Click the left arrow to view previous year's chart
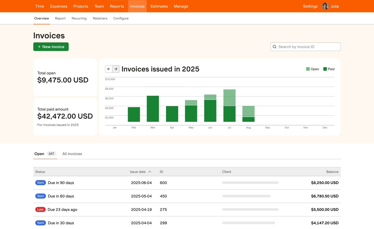The height and width of the screenshot is (229, 374). 109,69
